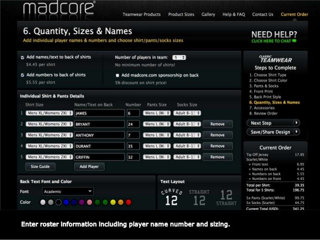
Task: Open pants size dropdown for GRIFFIN row
Action: [156, 157]
